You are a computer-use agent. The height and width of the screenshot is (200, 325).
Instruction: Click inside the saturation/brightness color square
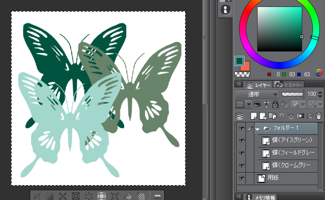click(279, 29)
